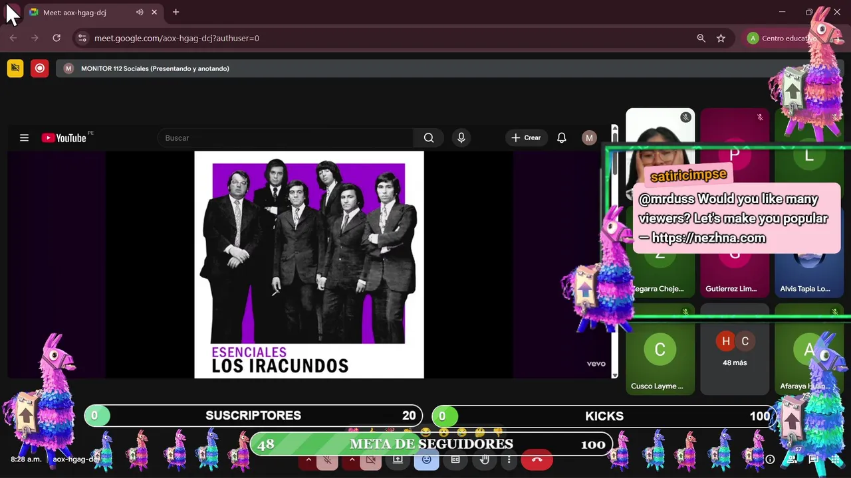Click the YouTube search magnifier button
The height and width of the screenshot is (478, 851).
pos(429,137)
